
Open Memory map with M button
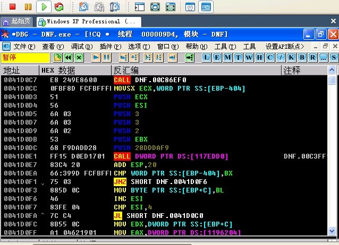[227, 57]
